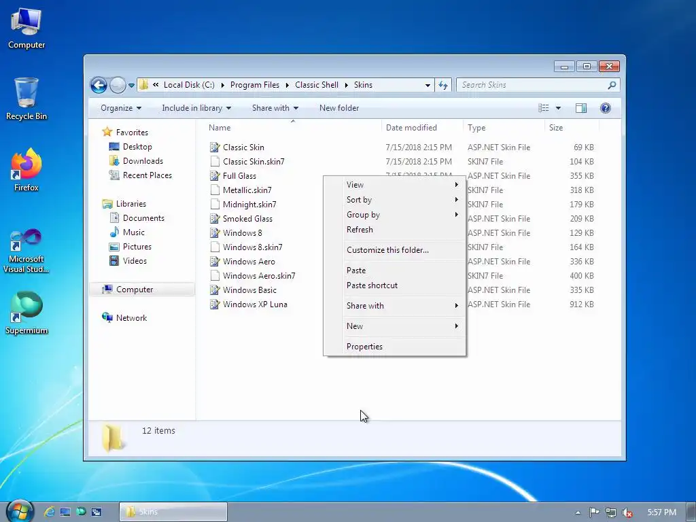The image size is (696, 522).
Task: Click Local Disk (C:) breadcrumb
Action: point(189,85)
